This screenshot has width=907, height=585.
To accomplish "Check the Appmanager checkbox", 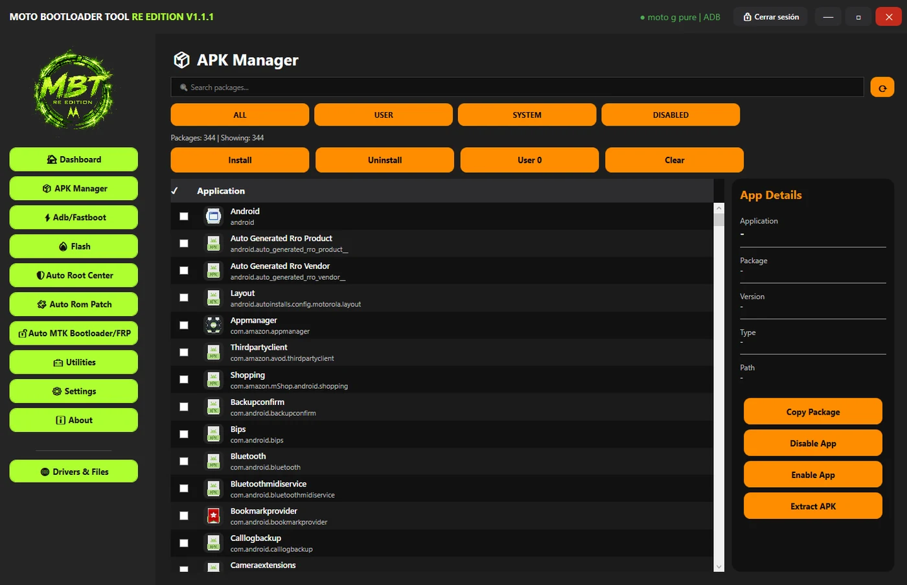I will tap(184, 325).
